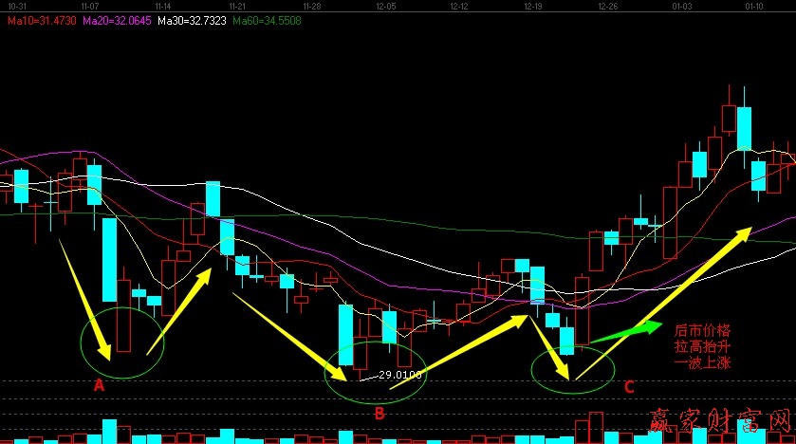Click the tall red volume bar below 12-26
796x444 pixels.
(x=596, y=428)
